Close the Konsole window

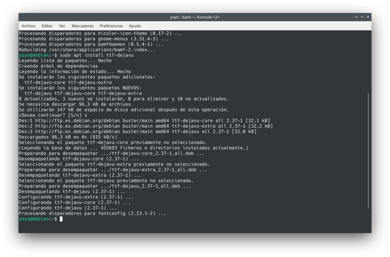368,17
